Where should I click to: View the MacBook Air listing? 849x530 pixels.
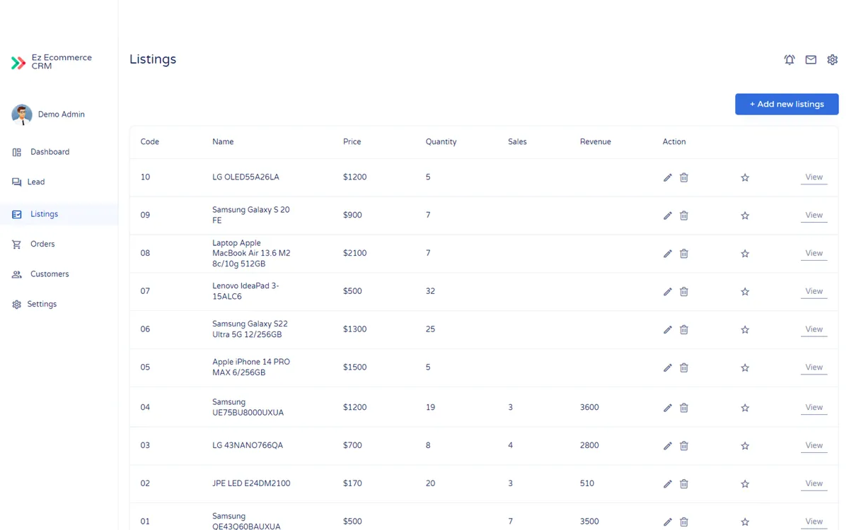[x=814, y=254]
